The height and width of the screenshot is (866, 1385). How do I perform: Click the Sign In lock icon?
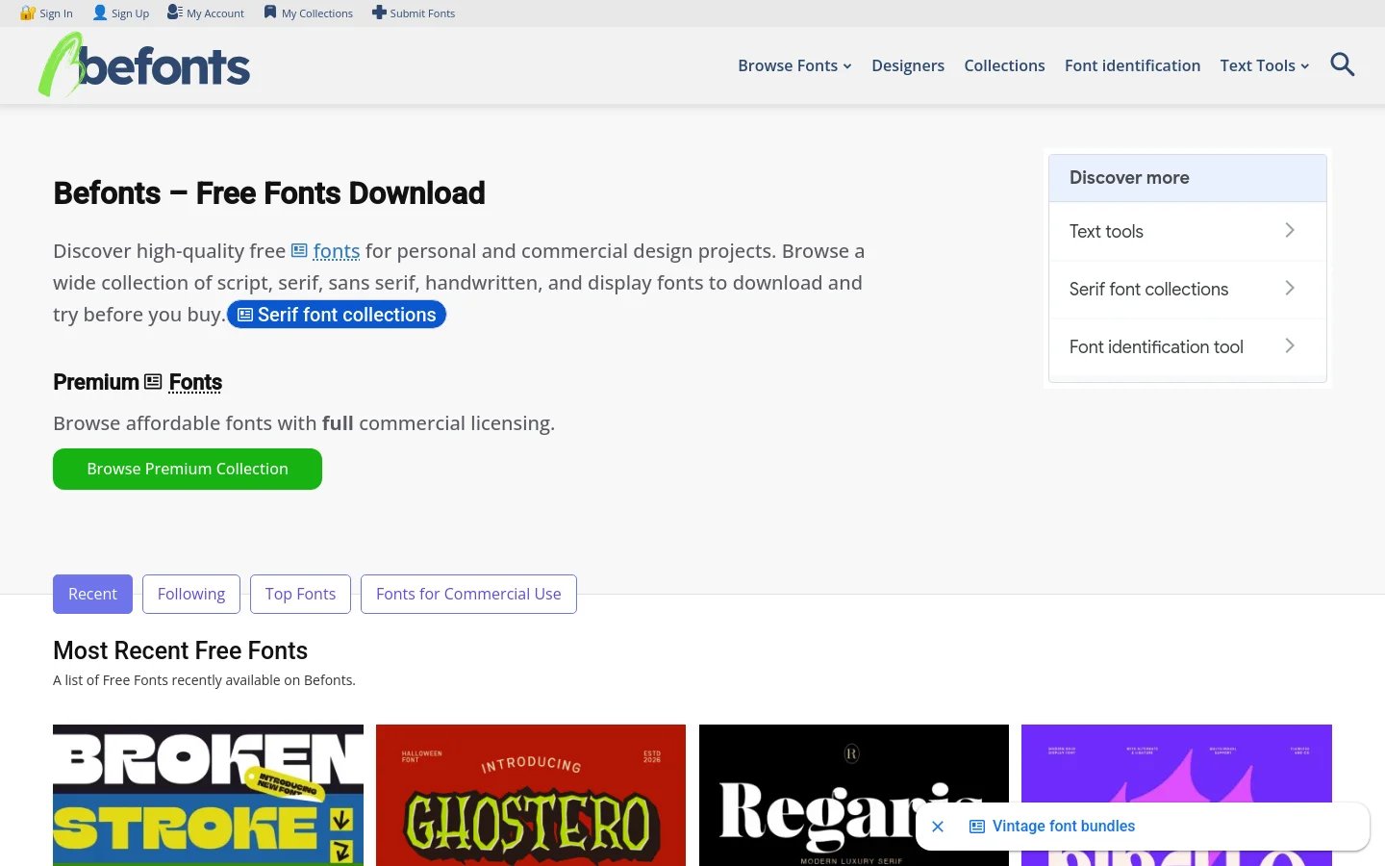[28, 13]
